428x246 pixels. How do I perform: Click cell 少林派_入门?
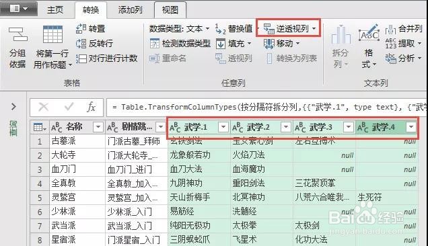pos(136,212)
